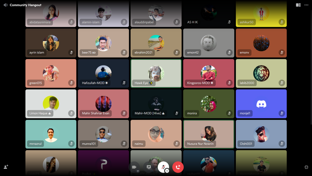Click the speaker icon beside Community Hangout

click(5, 5)
